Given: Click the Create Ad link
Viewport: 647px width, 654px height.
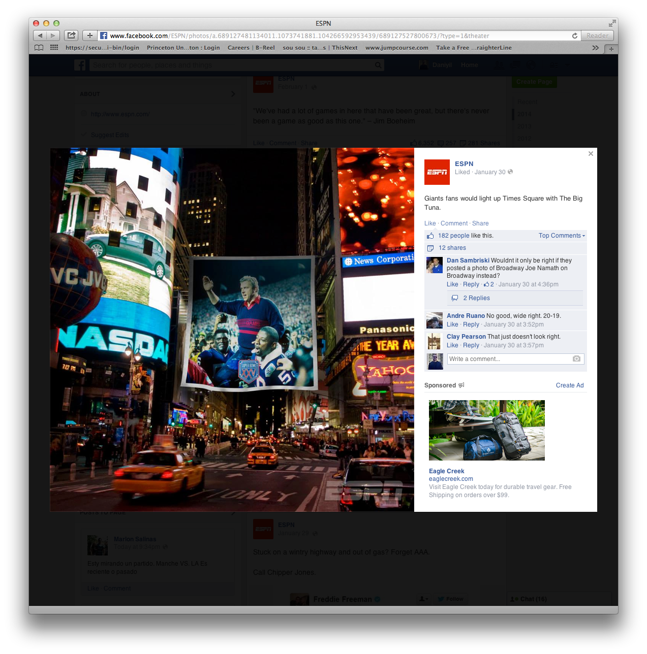Looking at the screenshot, I should 570,385.
